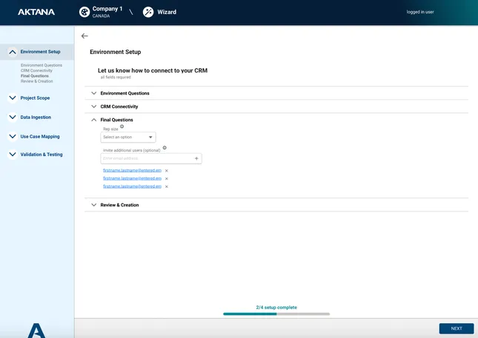The width and height of the screenshot is (478, 338).
Task: Click the 2/4 setup complete text
Action: [x=276, y=308]
